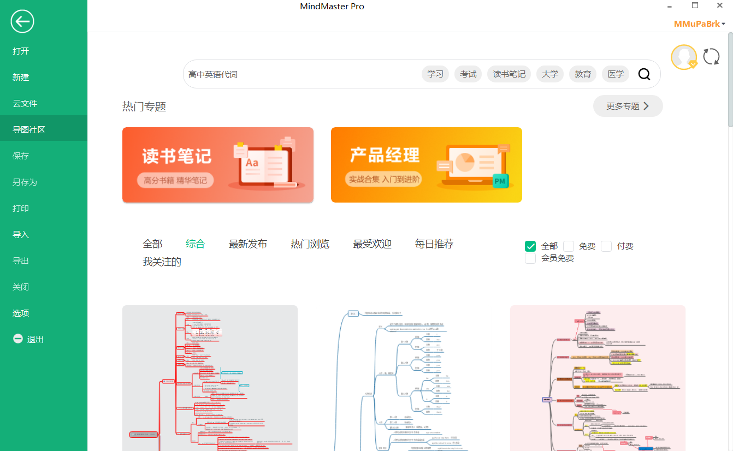Open 云文件 in the sidebar
This screenshot has height=451, width=733.
(44, 104)
